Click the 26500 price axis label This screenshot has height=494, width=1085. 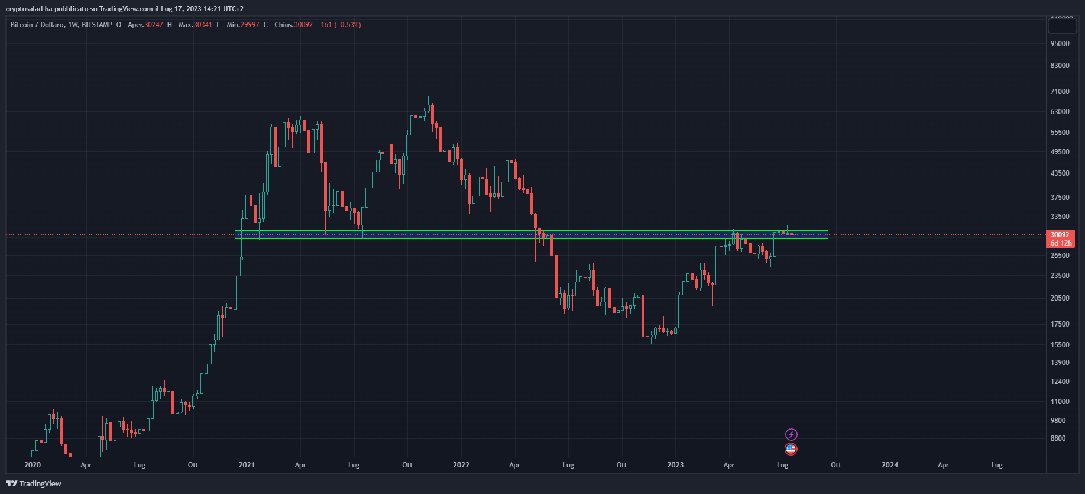[x=1060, y=256]
